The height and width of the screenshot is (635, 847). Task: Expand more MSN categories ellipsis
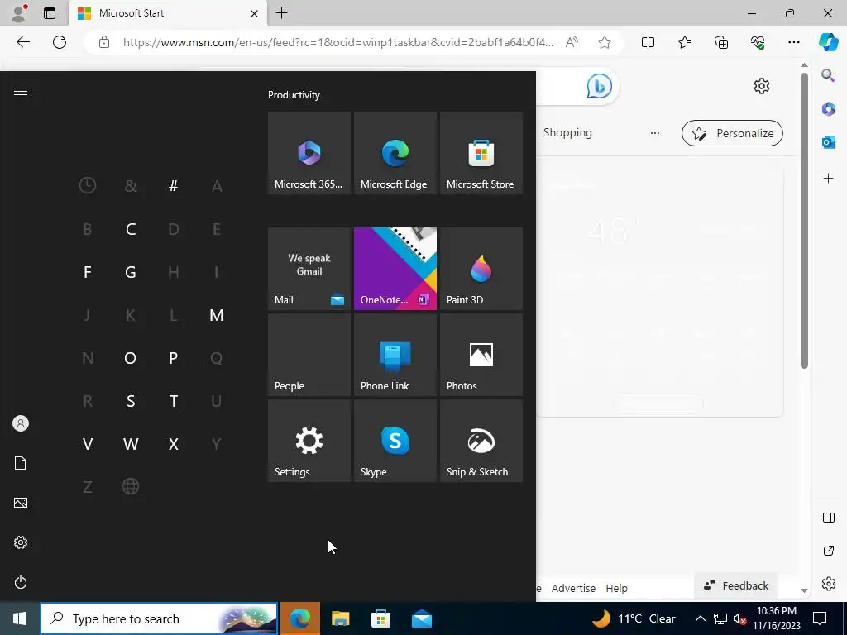655,133
